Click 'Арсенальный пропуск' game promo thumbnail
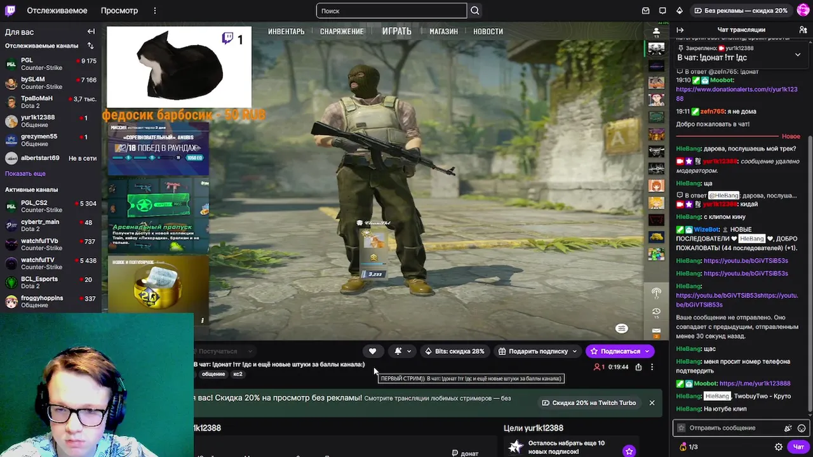 [158, 215]
